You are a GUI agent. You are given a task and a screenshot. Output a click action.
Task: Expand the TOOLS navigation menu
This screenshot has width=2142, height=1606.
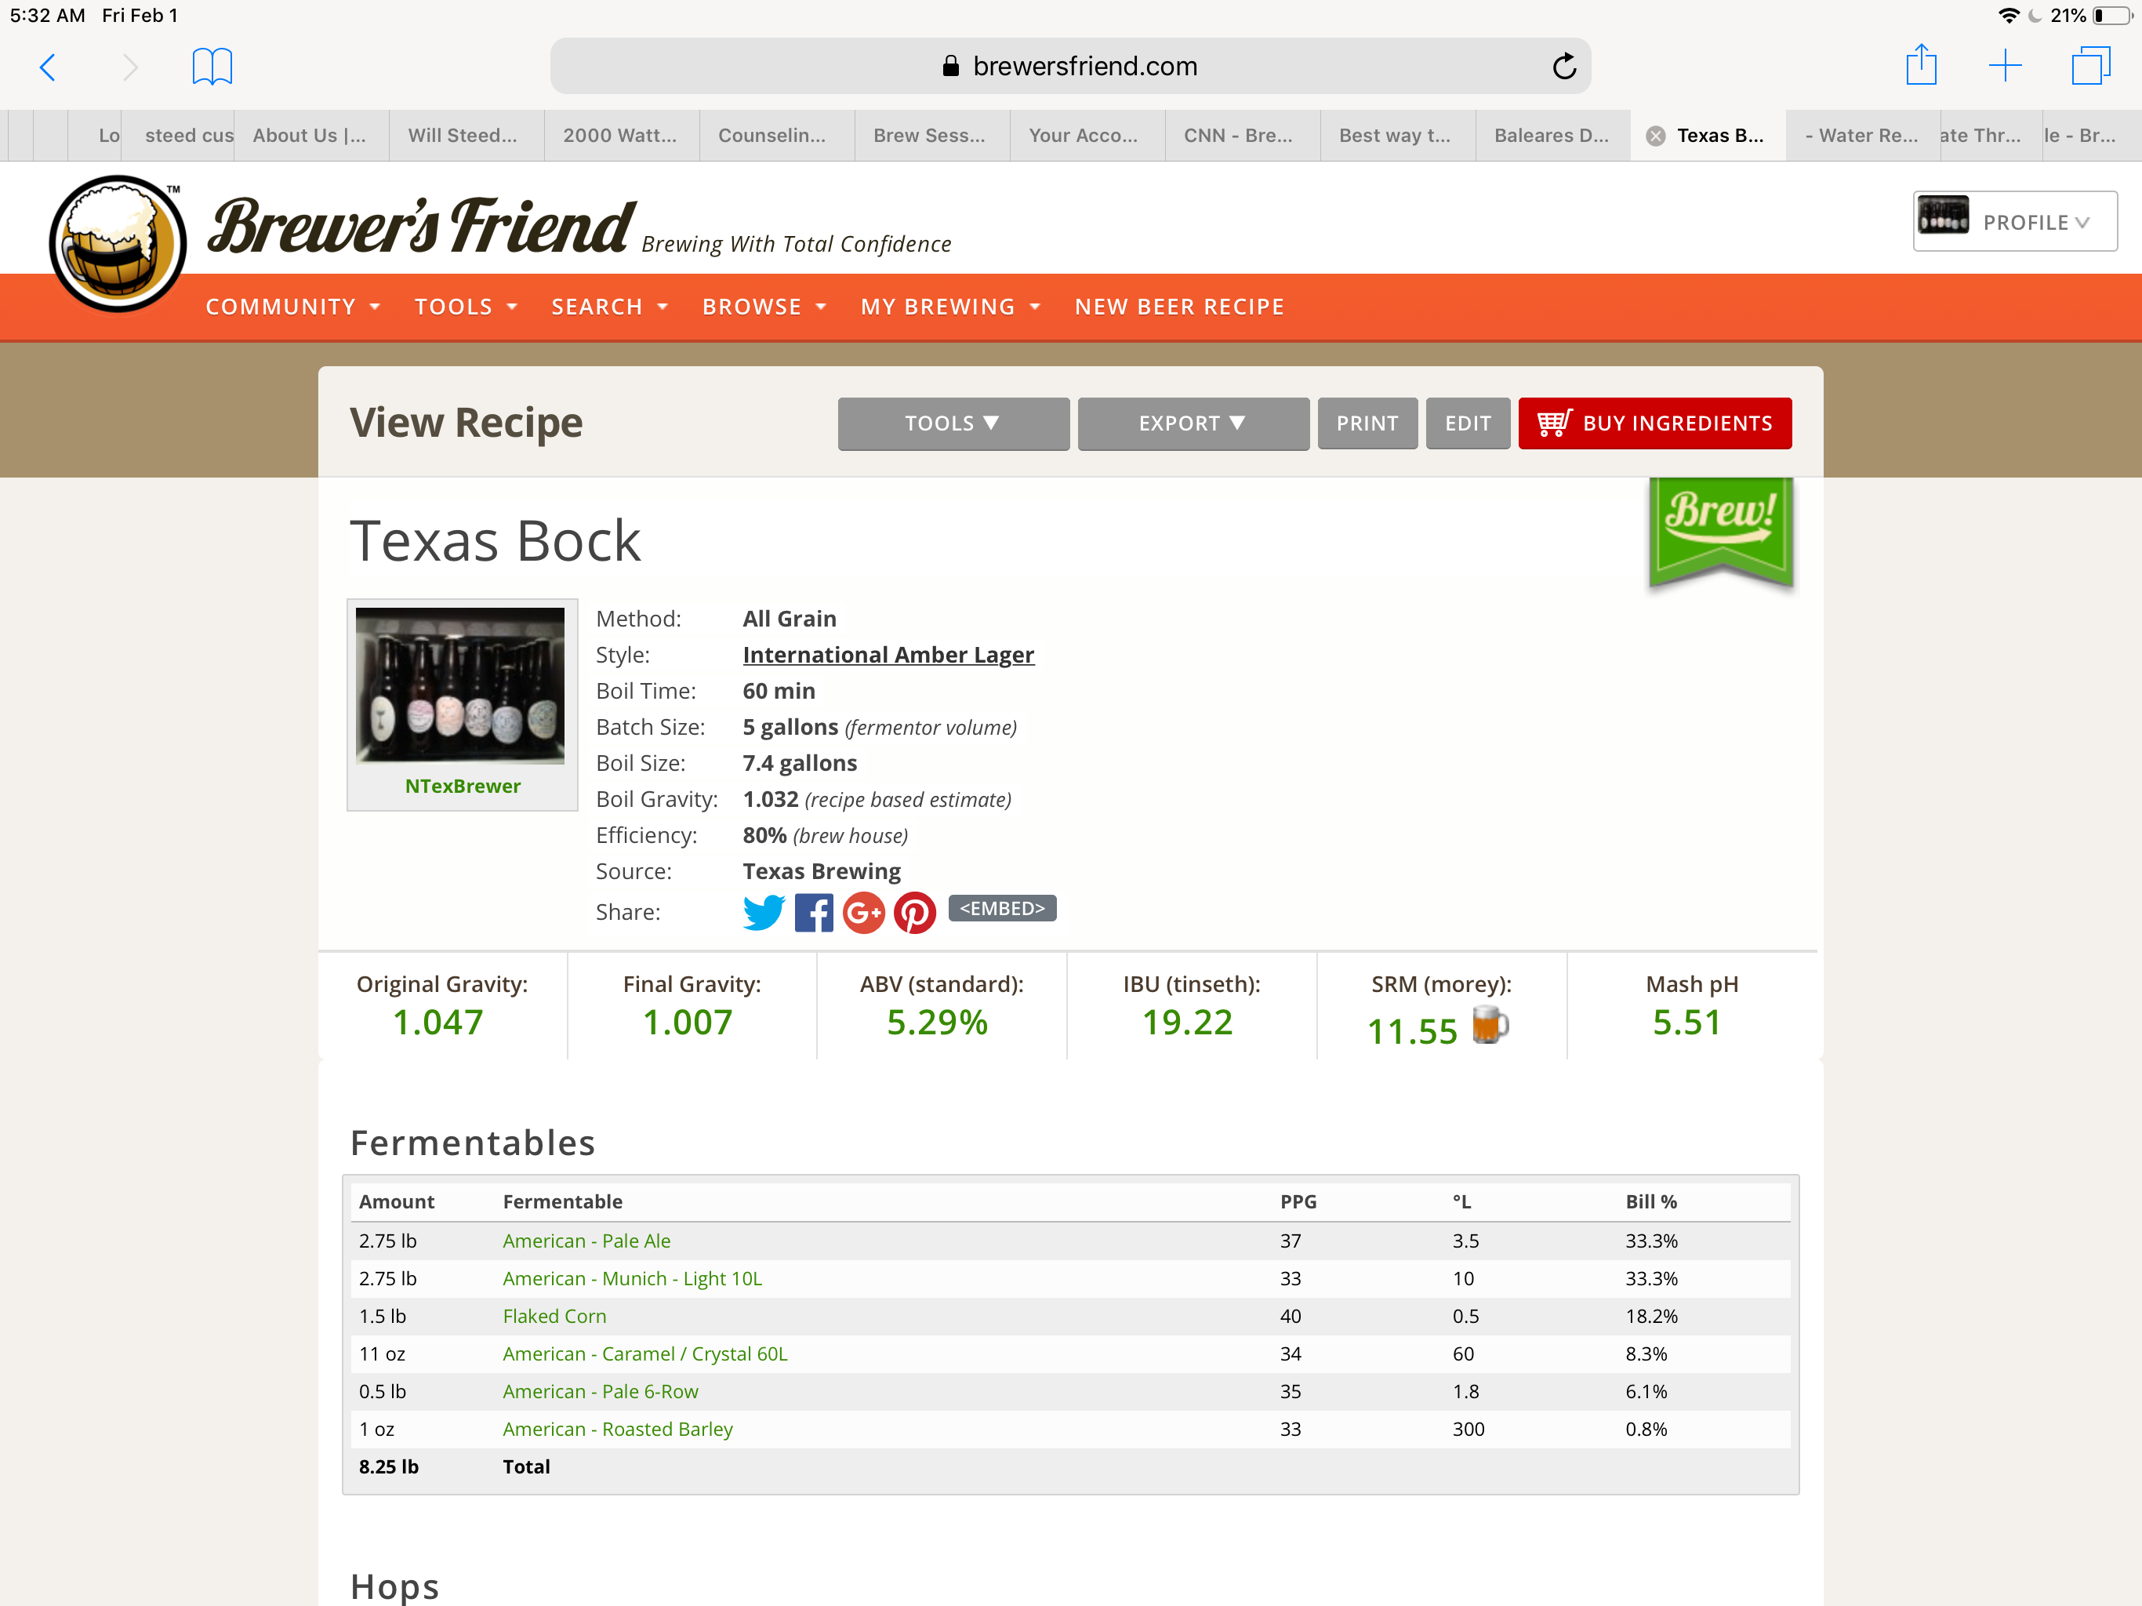pyautogui.click(x=466, y=307)
